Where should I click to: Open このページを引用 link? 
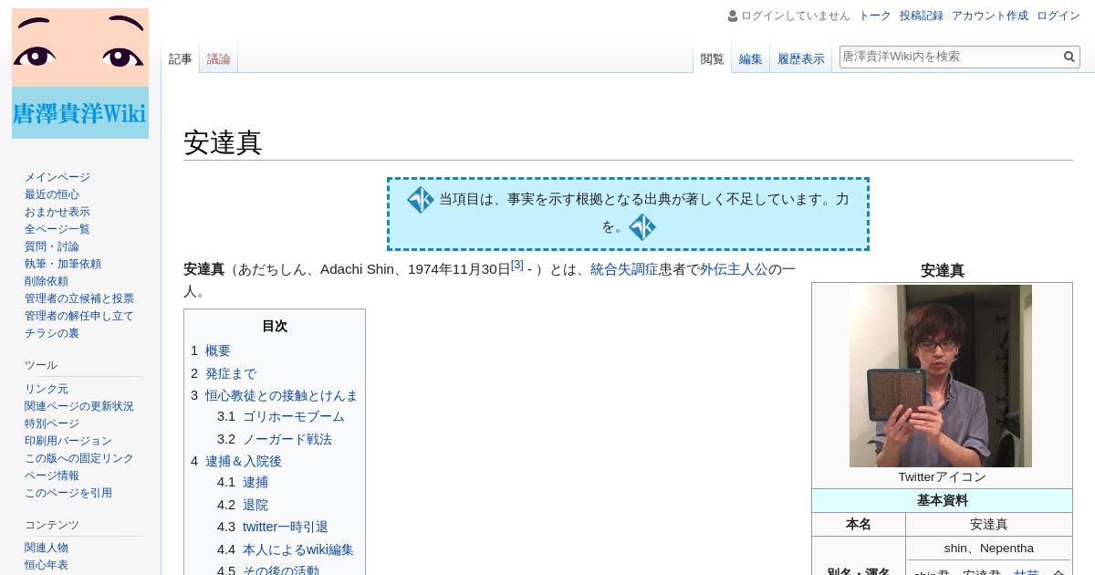click(x=68, y=493)
